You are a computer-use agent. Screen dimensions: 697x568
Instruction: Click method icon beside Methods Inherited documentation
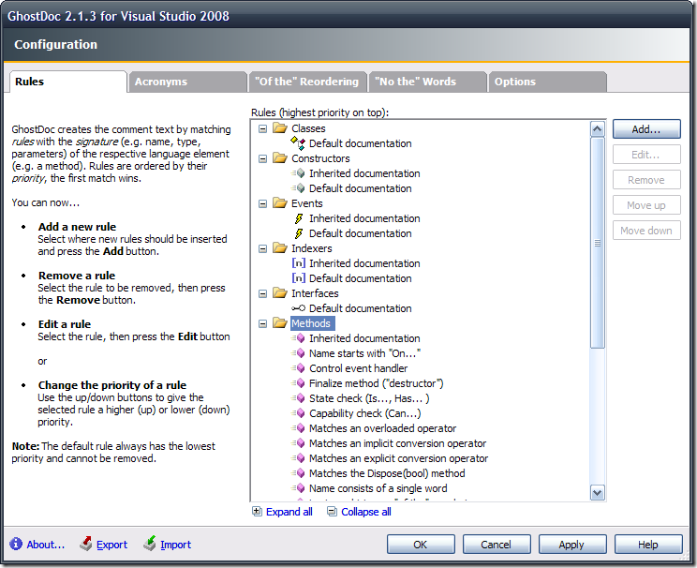click(298, 338)
